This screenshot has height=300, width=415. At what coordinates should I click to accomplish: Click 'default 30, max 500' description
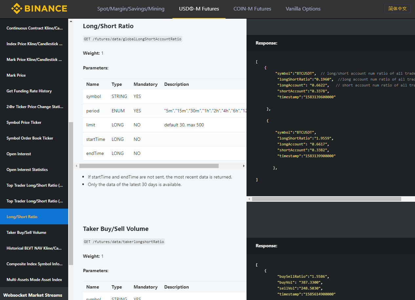click(x=184, y=125)
